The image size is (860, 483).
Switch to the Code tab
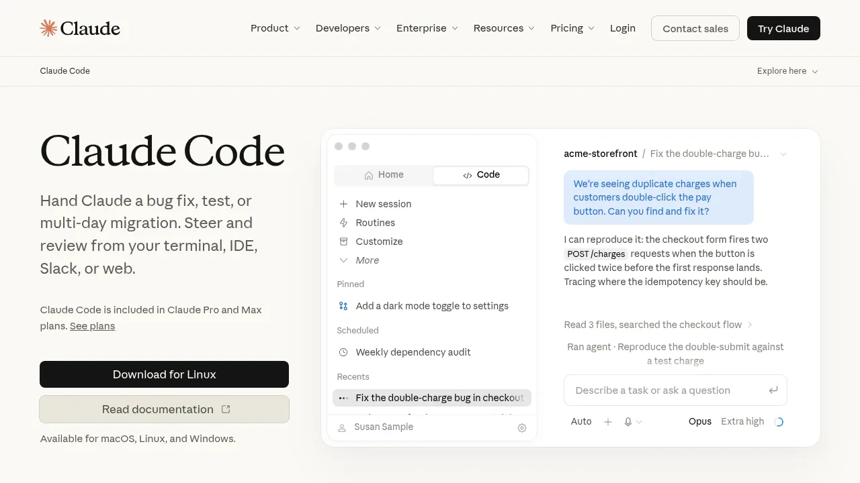click(x=481, y=175)
